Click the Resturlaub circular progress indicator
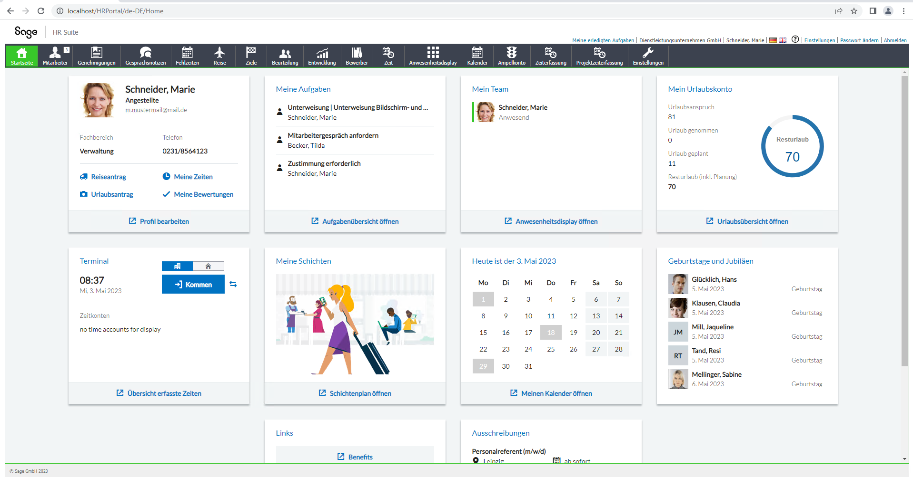Viewport: 913px width, 477px height. click(792, 146)
